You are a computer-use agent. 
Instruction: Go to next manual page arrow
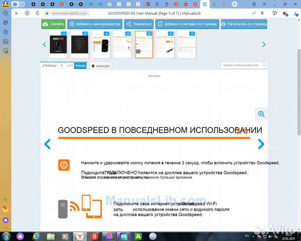[x=261, y=144]
